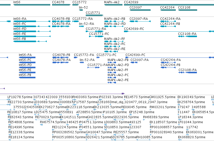Image resolution: width=214 pixels, height=141 pixels.
Task: Open the CG15772-RA transcript label
Action: pos(83,19)
